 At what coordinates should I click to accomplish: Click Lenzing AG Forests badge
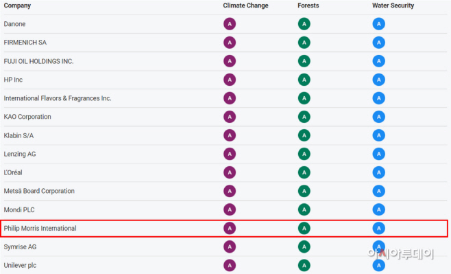[x=304, y=154]
